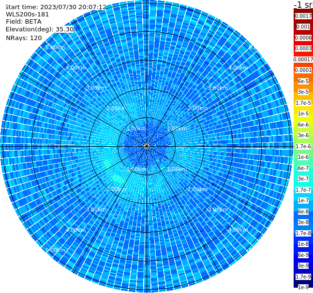The width and height of the screenshot is (313, 293).
Task: Select the Elevation(deg): 35.30 text
Action: pyautogui.click(x=40, y=29)
